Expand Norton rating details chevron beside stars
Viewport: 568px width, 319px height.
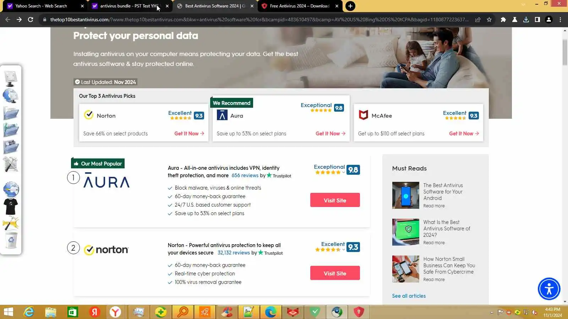point(344,250)
